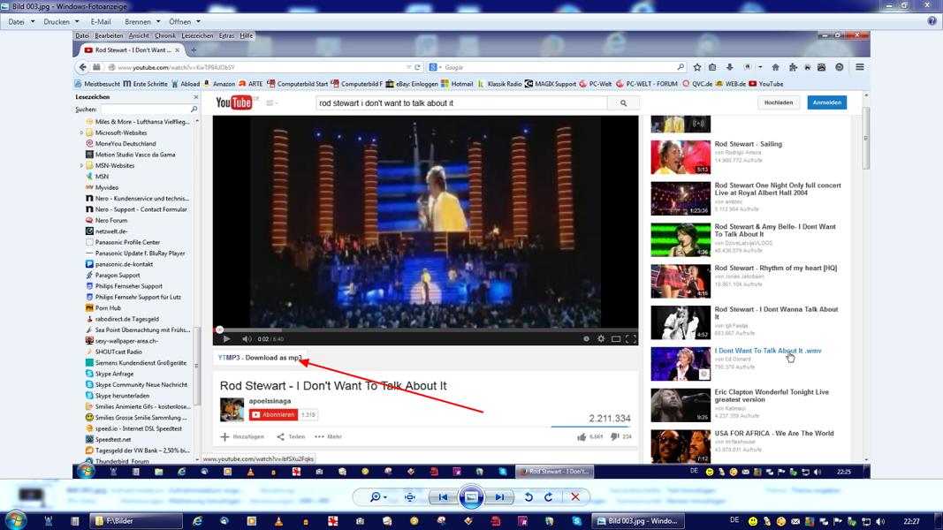Open the YouTube guide menu beside logo
Viewport: 943px width, 530px height.
(272, 103)
